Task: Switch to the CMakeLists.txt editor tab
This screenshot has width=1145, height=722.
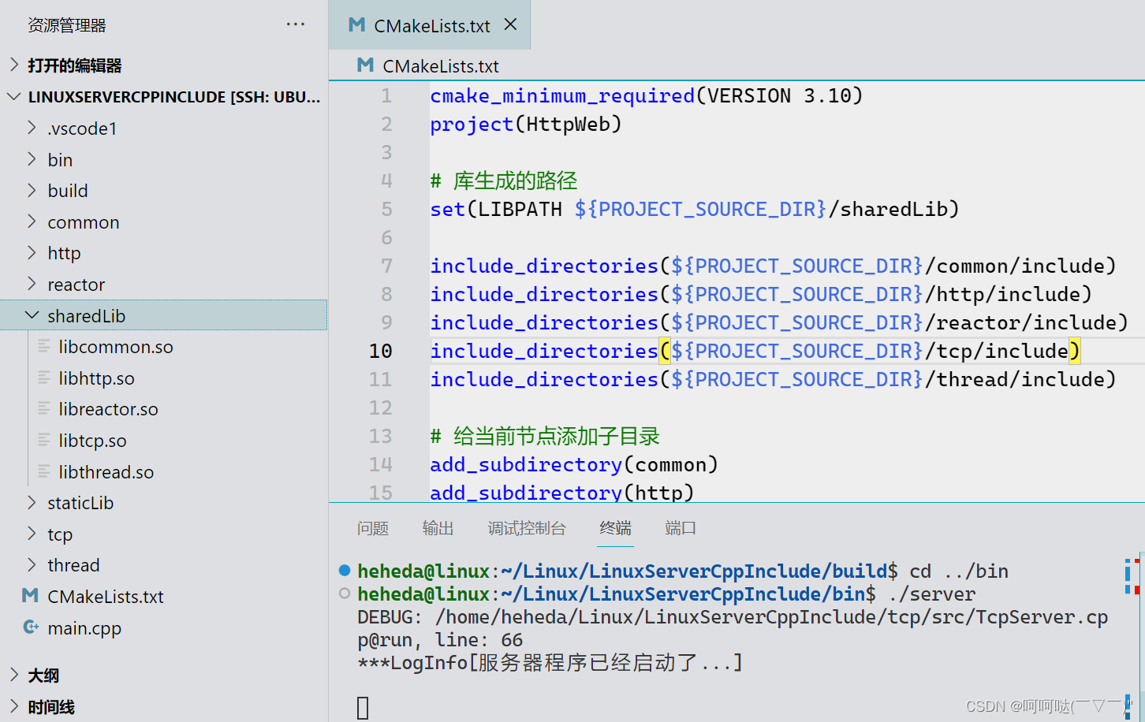Action: [x=430, y=25]
